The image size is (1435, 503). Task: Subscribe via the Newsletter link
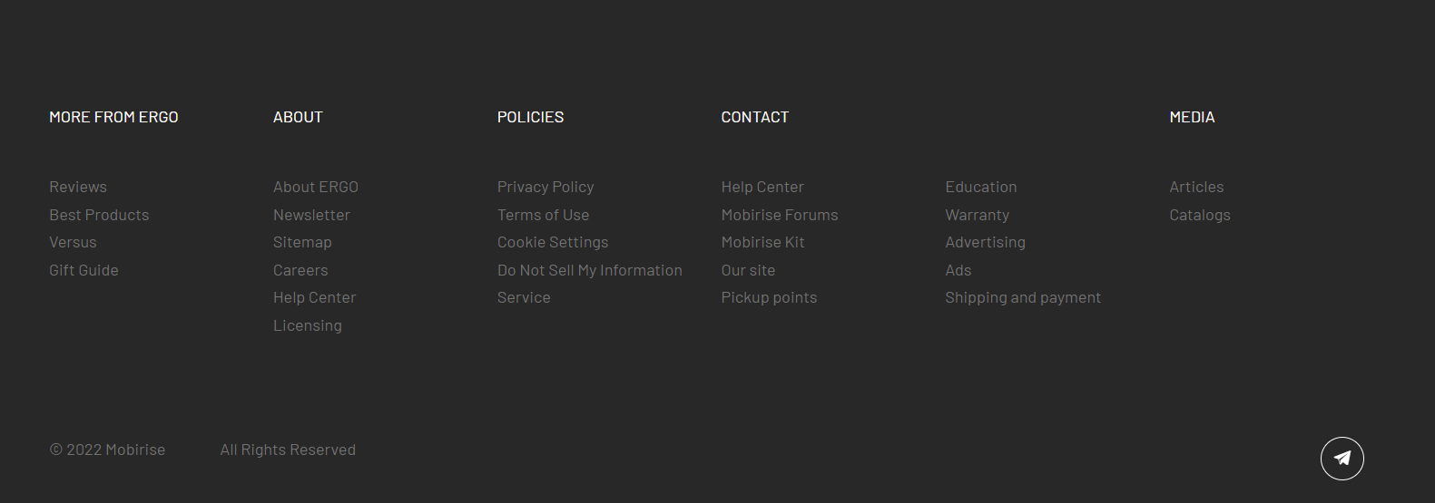(311, 215)
